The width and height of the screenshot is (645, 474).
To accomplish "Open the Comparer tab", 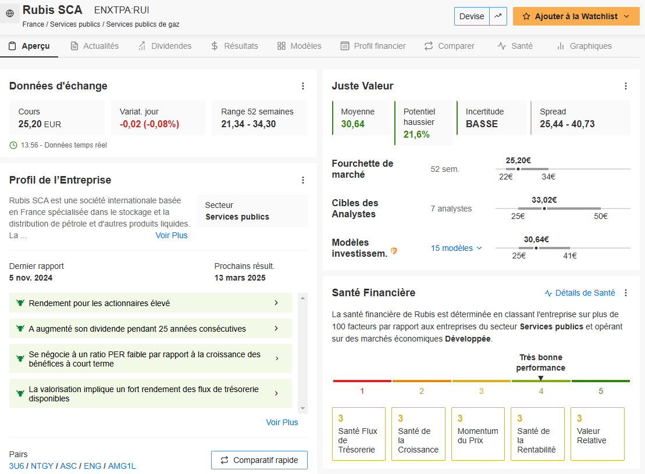I will (449, 46).
